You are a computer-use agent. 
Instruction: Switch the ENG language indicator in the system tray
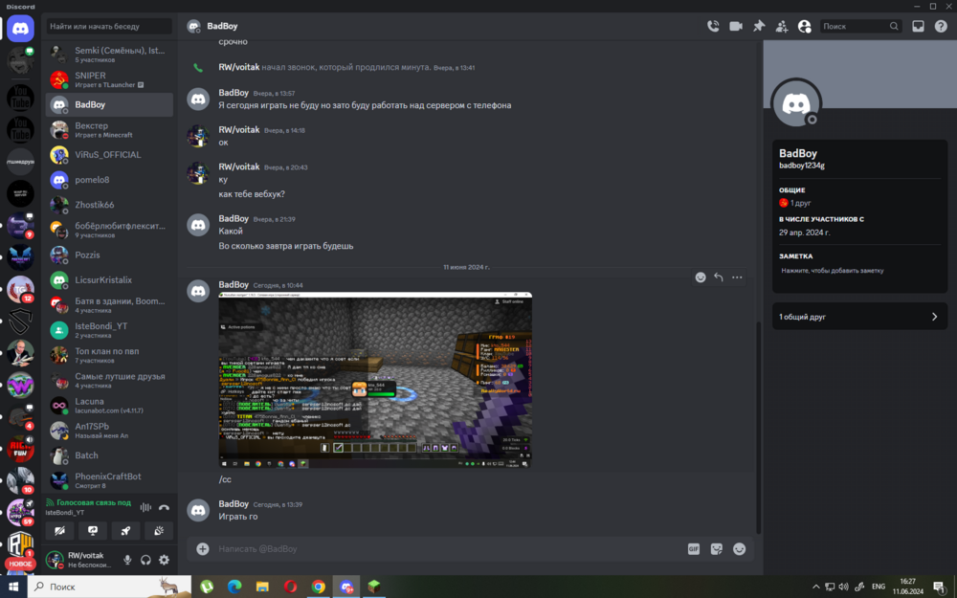click(879, 587)
